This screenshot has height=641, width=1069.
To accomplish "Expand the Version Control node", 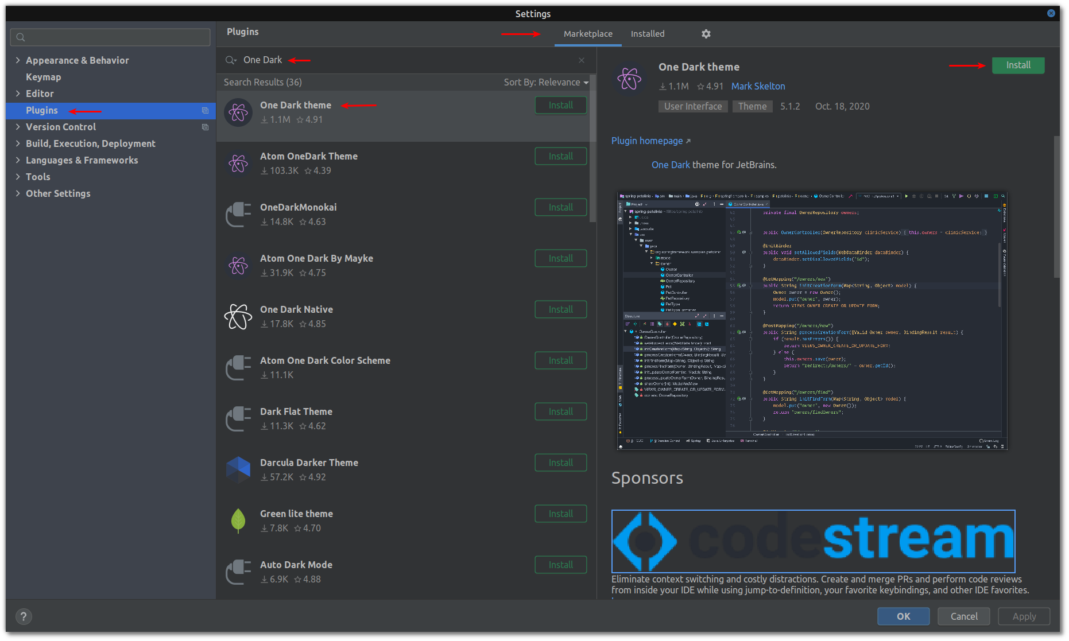I will pyautogui.click(x=18, y=127).
